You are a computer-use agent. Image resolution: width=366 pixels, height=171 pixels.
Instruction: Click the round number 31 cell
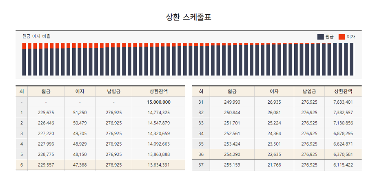[x=201, y=102]
